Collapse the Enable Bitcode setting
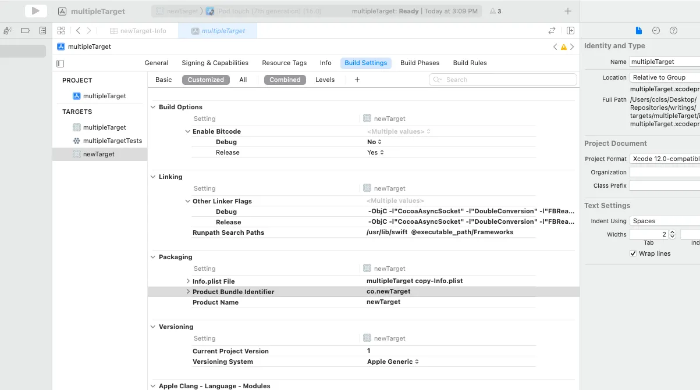700x390 pixels. click(x=187, y=131)
